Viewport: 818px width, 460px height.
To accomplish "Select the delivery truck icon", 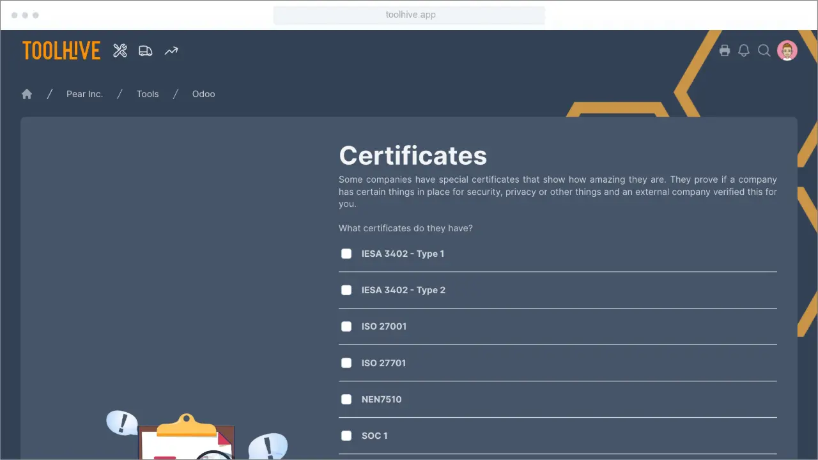I will [145, 50].
